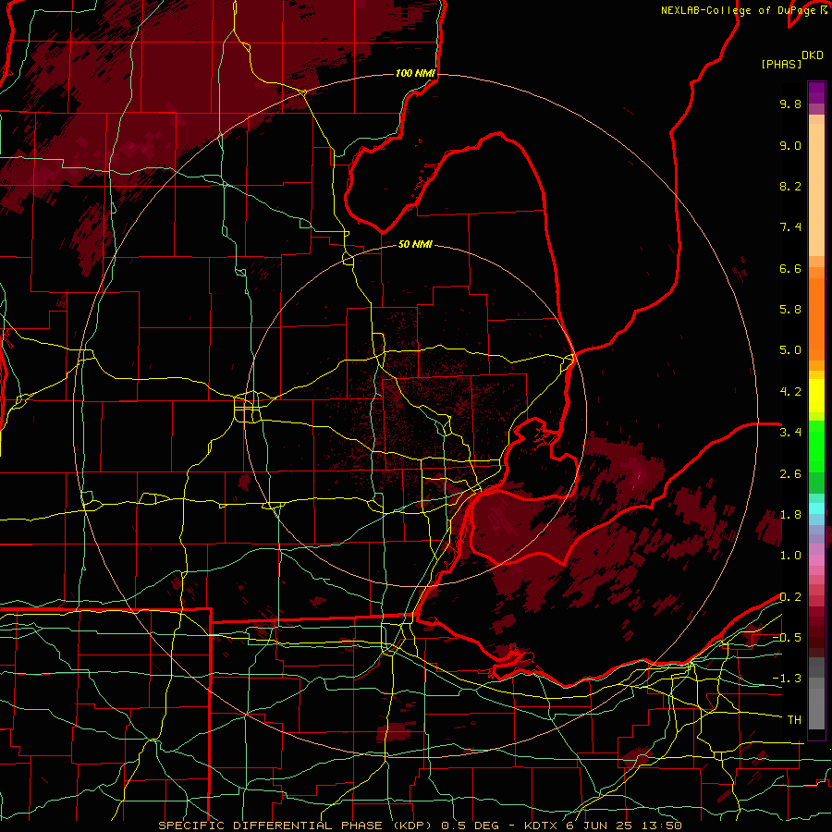Click the 'TH' threshold label on scale
Image resolution: width=832 pixels, height=832 pixels.
tap(794, 719)
